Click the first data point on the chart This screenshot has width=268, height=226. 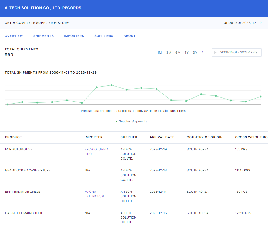7,104
